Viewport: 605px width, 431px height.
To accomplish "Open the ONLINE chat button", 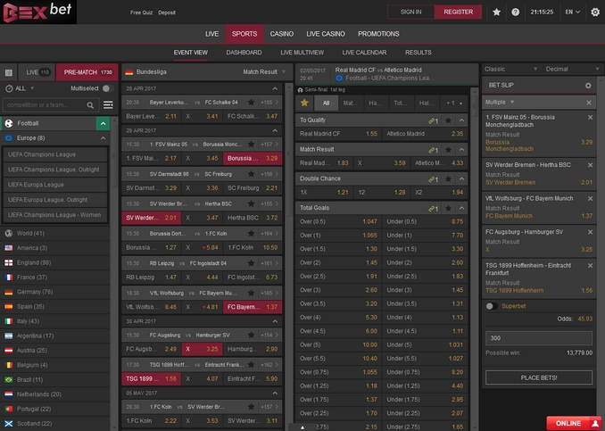I will (x=574, y=423).
